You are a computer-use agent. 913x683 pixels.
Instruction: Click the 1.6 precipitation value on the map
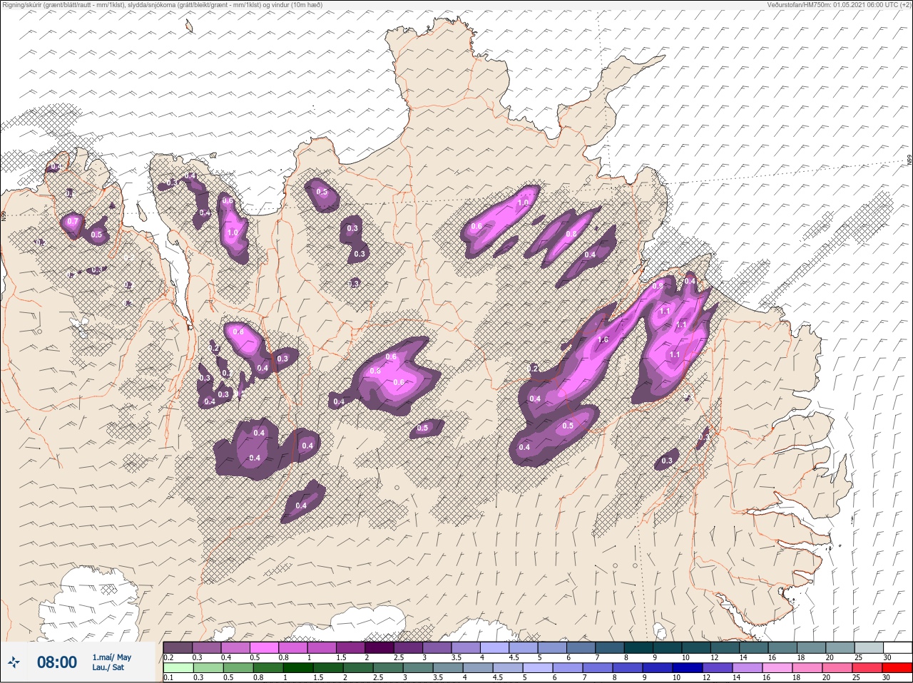point(602,339)
